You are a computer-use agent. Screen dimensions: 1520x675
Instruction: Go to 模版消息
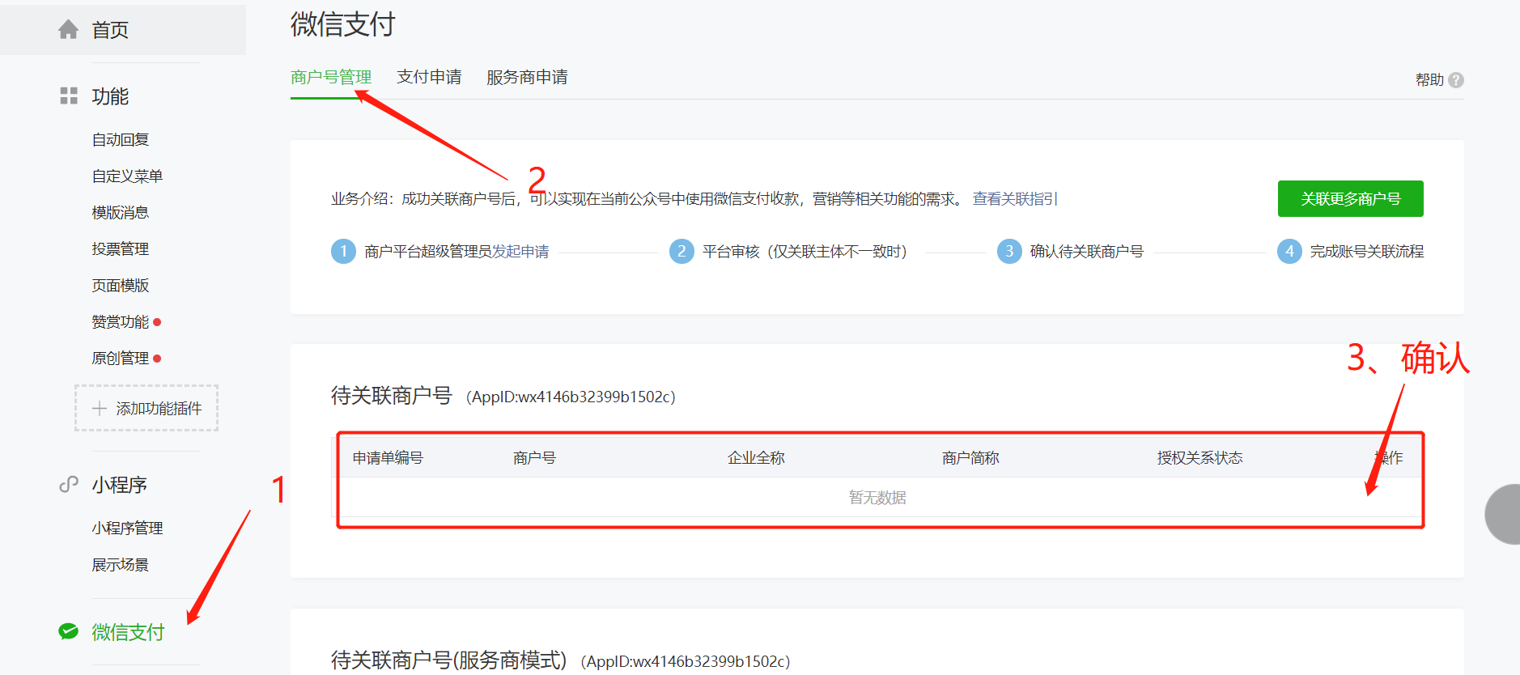click(x=121, y=212)
